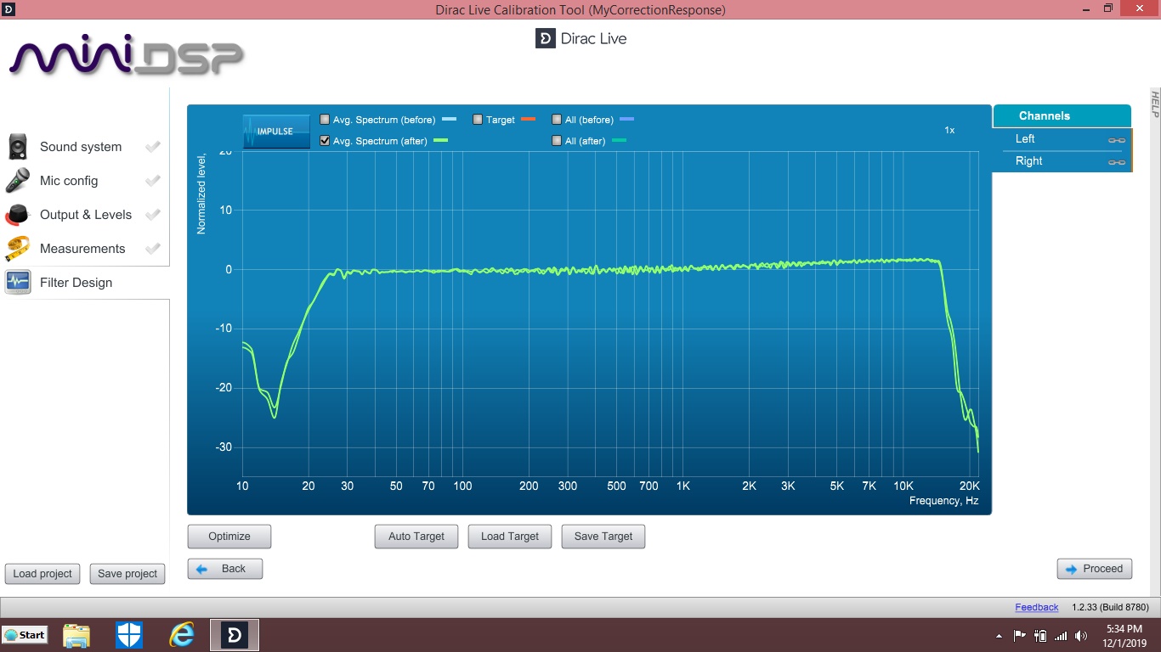1161x652 pixels.
Task: Go Back to the previous step
Action: pos(225,569)
